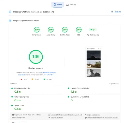Click the icon beside Single page session

tap(86, 115)
